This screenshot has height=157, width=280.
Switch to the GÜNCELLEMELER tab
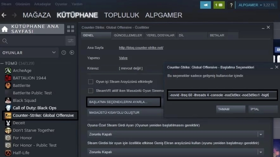pos(128,35)
